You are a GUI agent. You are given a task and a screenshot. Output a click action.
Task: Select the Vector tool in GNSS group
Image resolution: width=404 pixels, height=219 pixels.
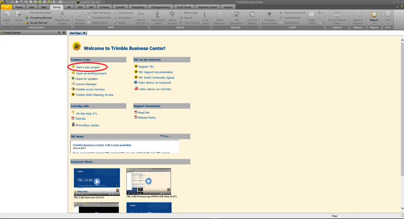pos(119,23)
